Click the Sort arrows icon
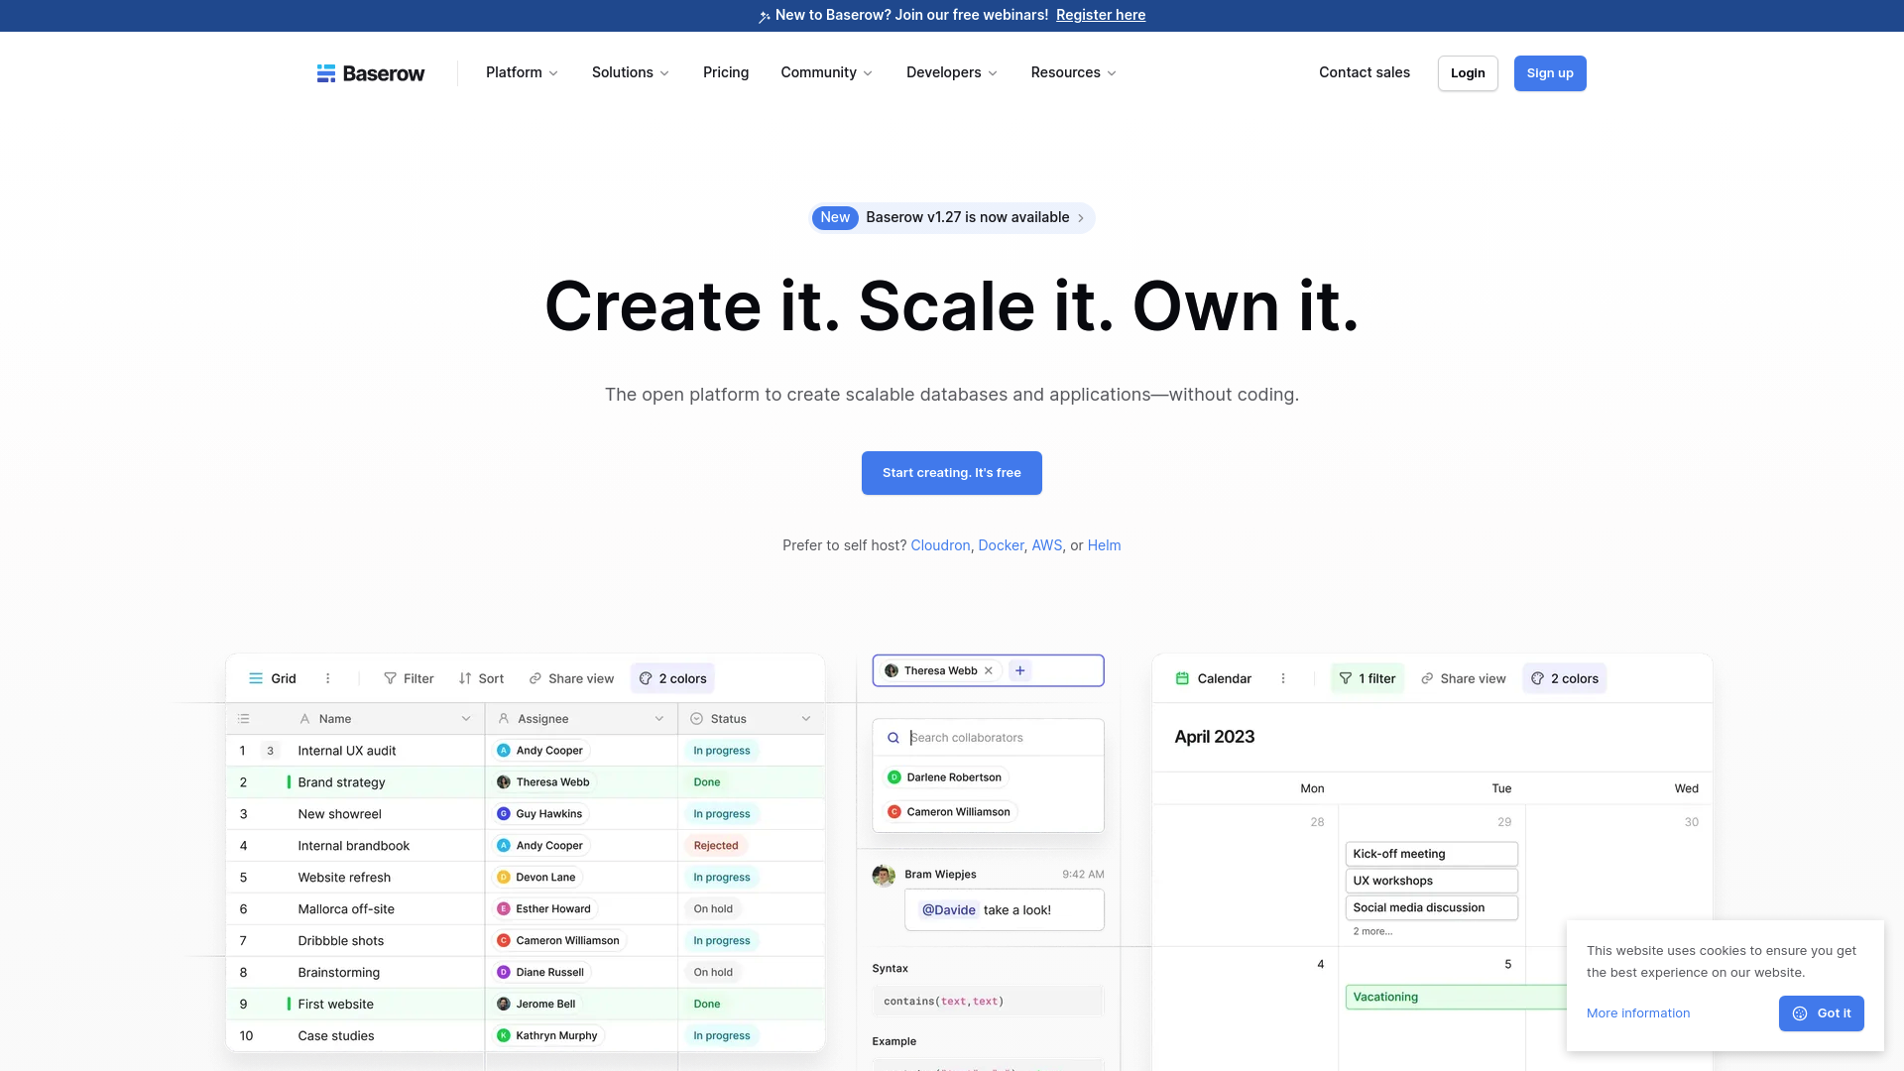This screenshot has width=1904, height=1071. (465, 678)
